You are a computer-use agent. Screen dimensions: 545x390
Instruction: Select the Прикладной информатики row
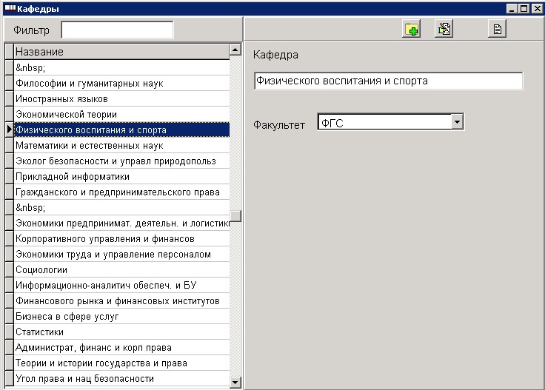click(121, 176)
